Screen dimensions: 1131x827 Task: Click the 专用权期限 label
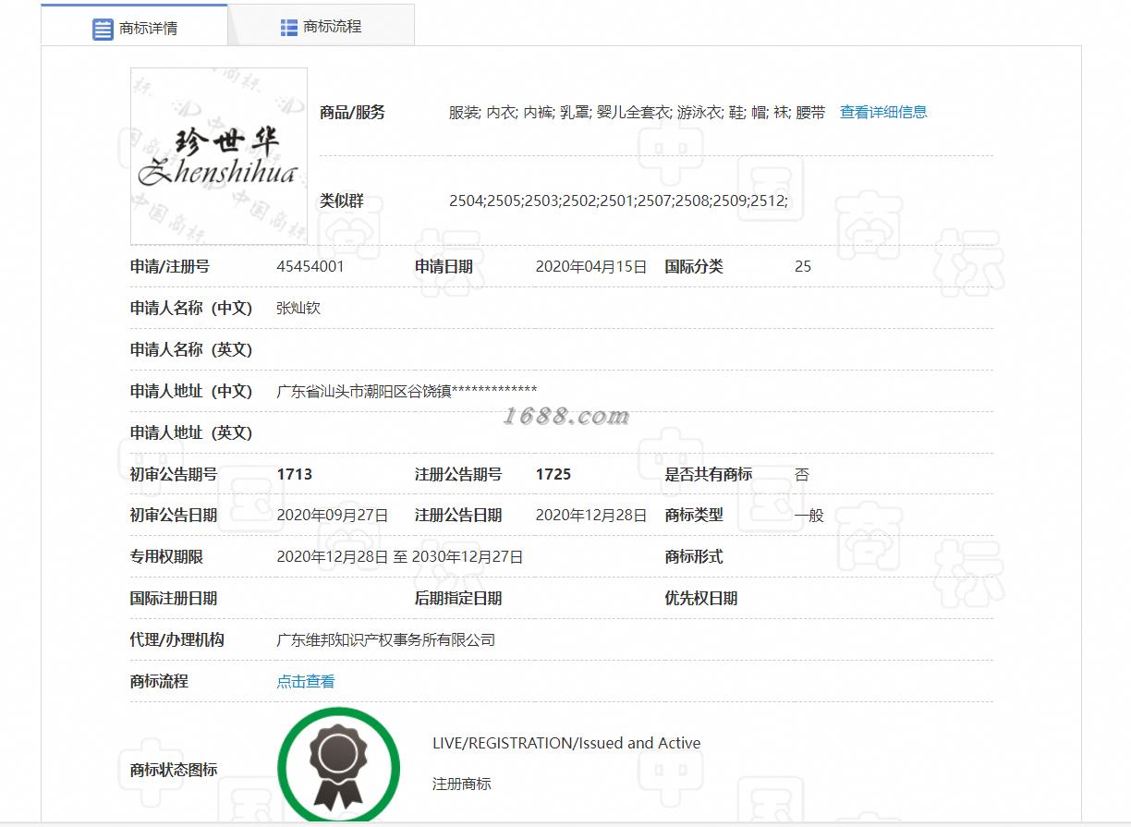pos(166,556)
